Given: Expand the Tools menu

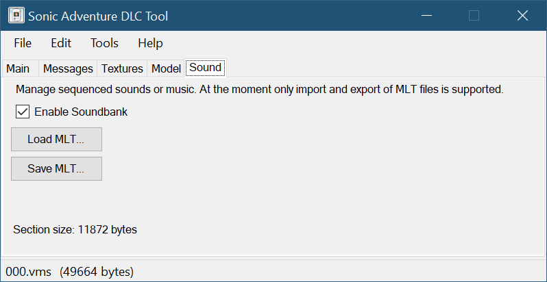Looking at the screenshot, I should (x=104, y=43).
